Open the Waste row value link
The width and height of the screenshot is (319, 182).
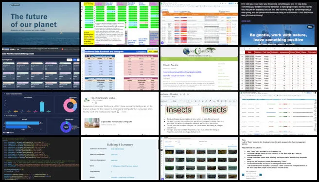coord(124,166)
